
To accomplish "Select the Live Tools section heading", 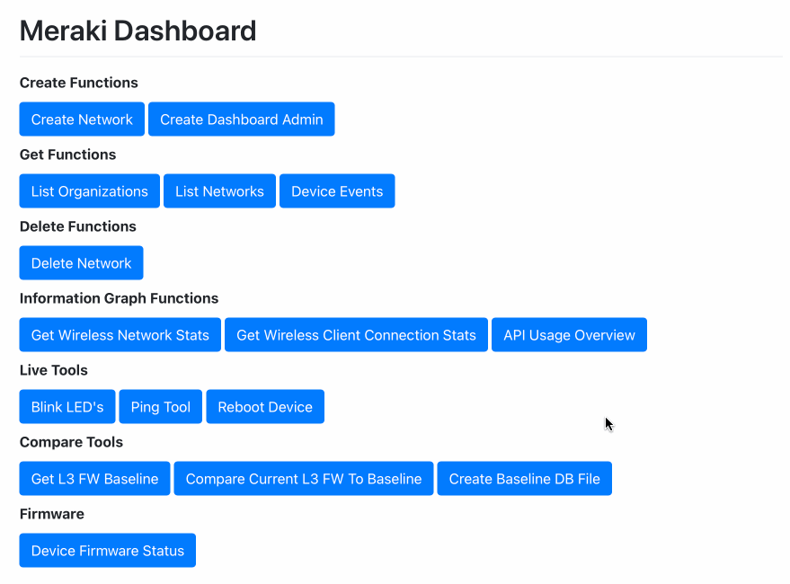I will pos(53,370).
